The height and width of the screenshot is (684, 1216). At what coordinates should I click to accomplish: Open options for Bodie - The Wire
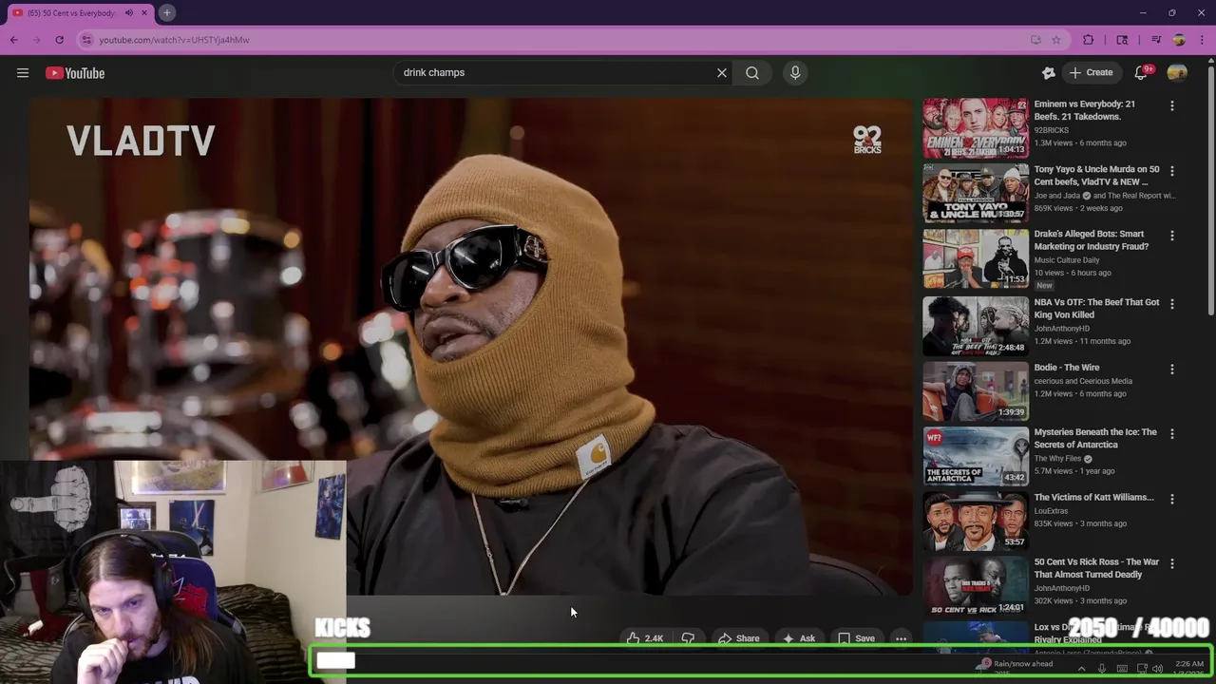1171,369
